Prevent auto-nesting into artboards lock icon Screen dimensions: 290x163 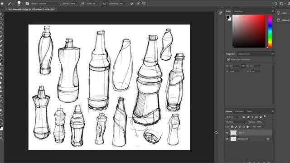244,127
